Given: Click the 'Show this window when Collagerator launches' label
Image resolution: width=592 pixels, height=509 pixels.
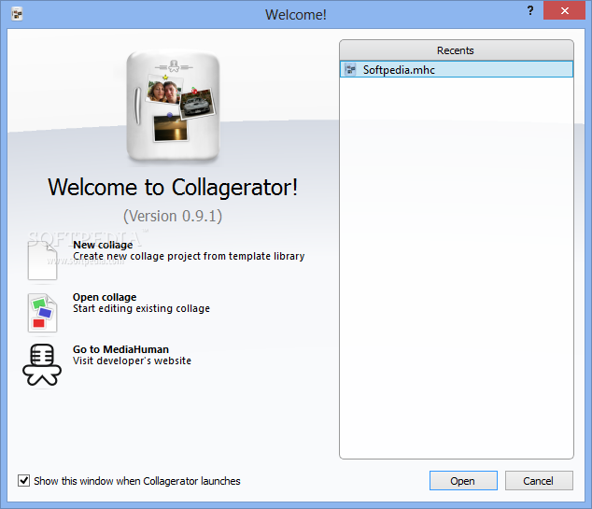Looking at the screenshot, I should (137, 481).
